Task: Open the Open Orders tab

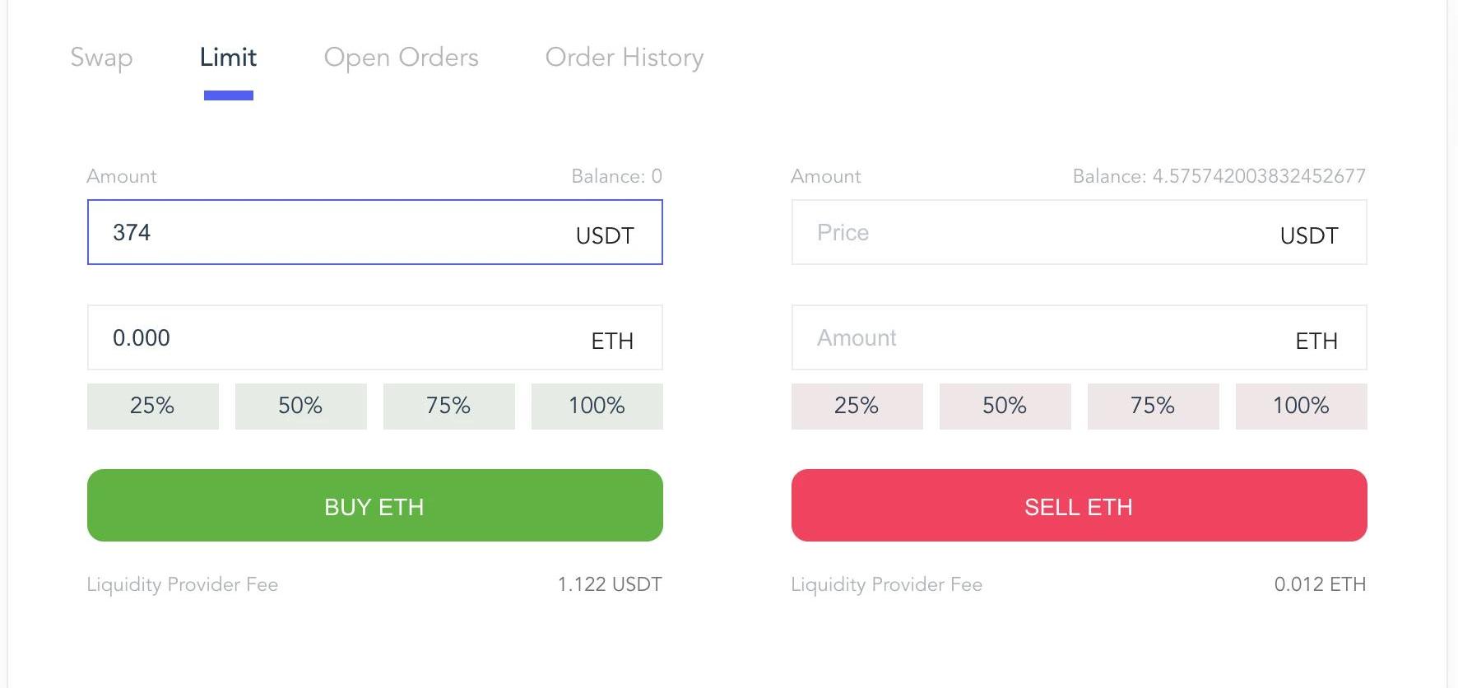Action: [401, 58]
